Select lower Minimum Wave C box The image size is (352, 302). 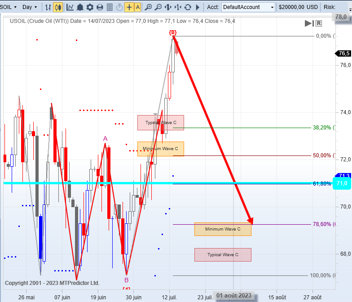pos(223,229)
